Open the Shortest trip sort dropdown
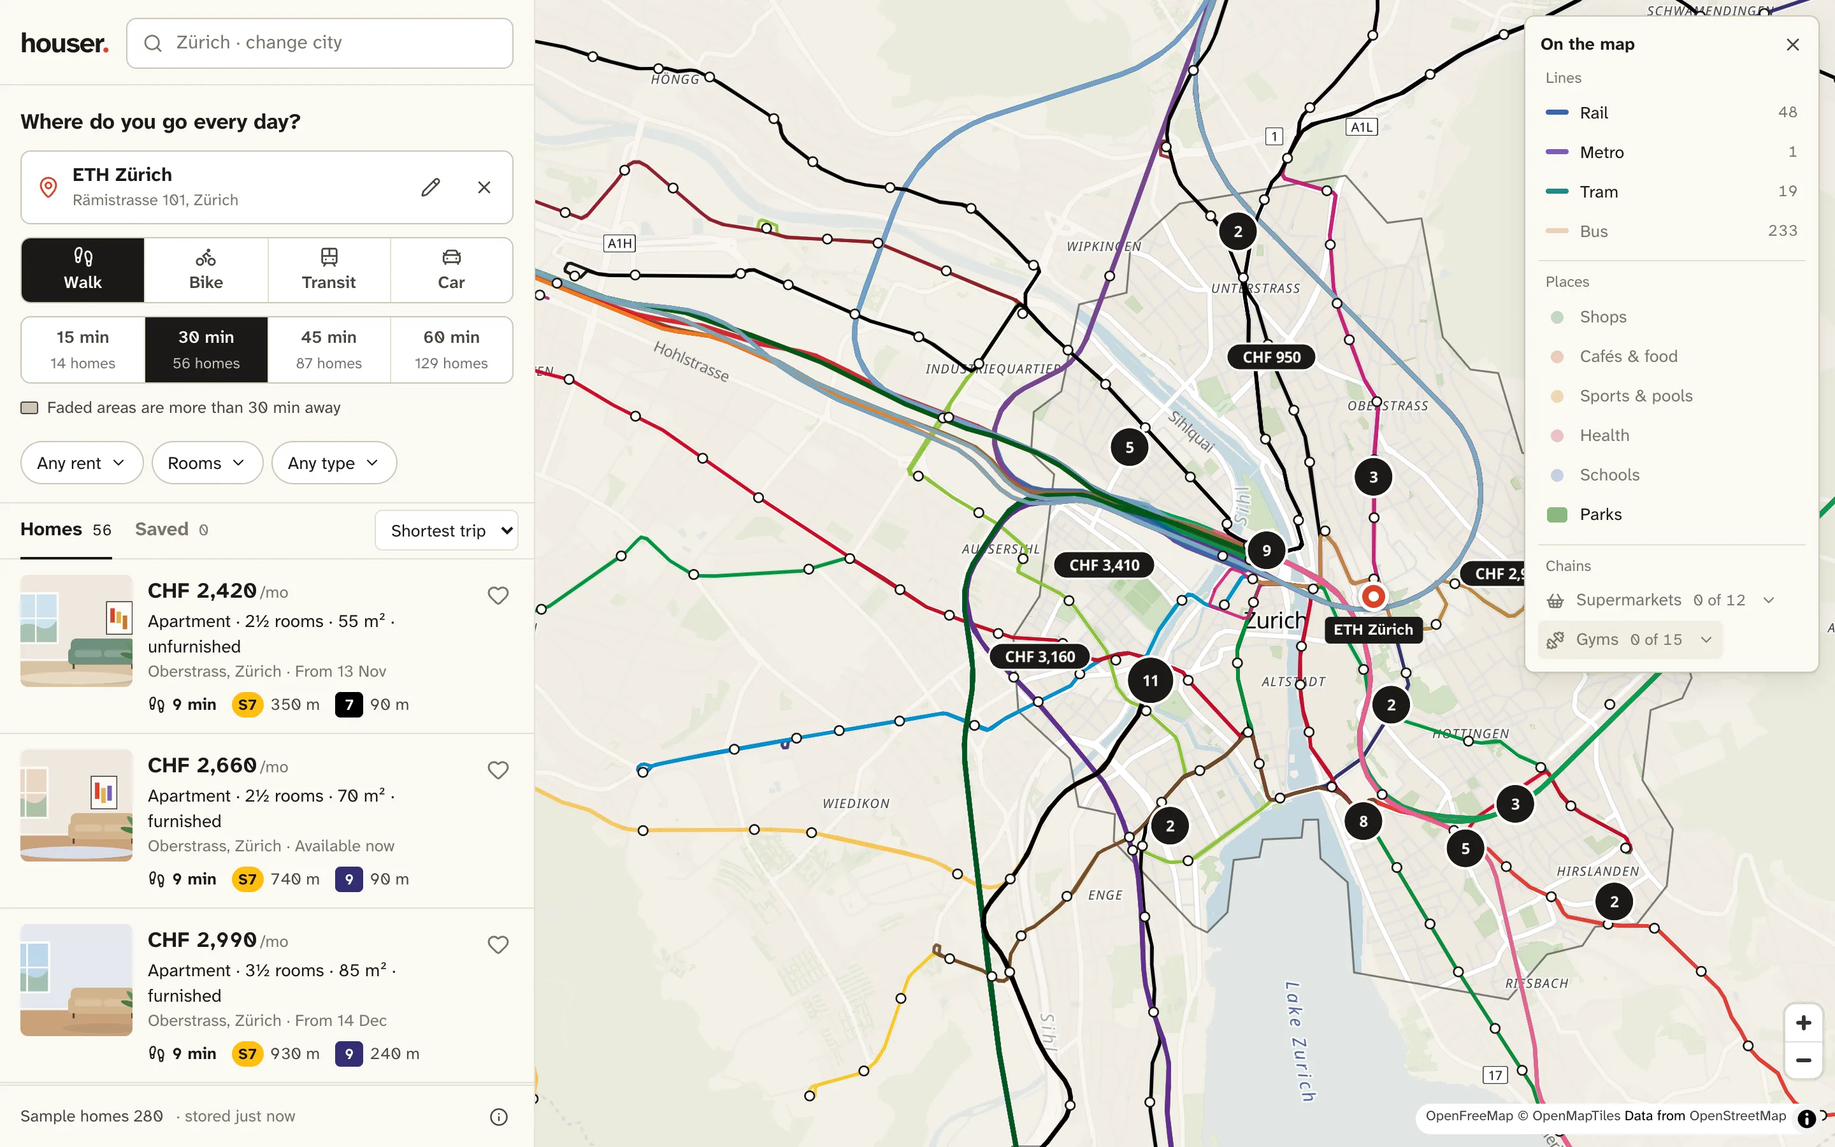The height and width of the screenshot is (1147, 1835). [447, 530]
